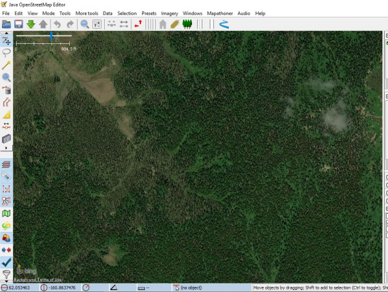Open the Presets menu
Viewport: 388px width, 292px height.
pyautogui.click(x=149, y=13)
